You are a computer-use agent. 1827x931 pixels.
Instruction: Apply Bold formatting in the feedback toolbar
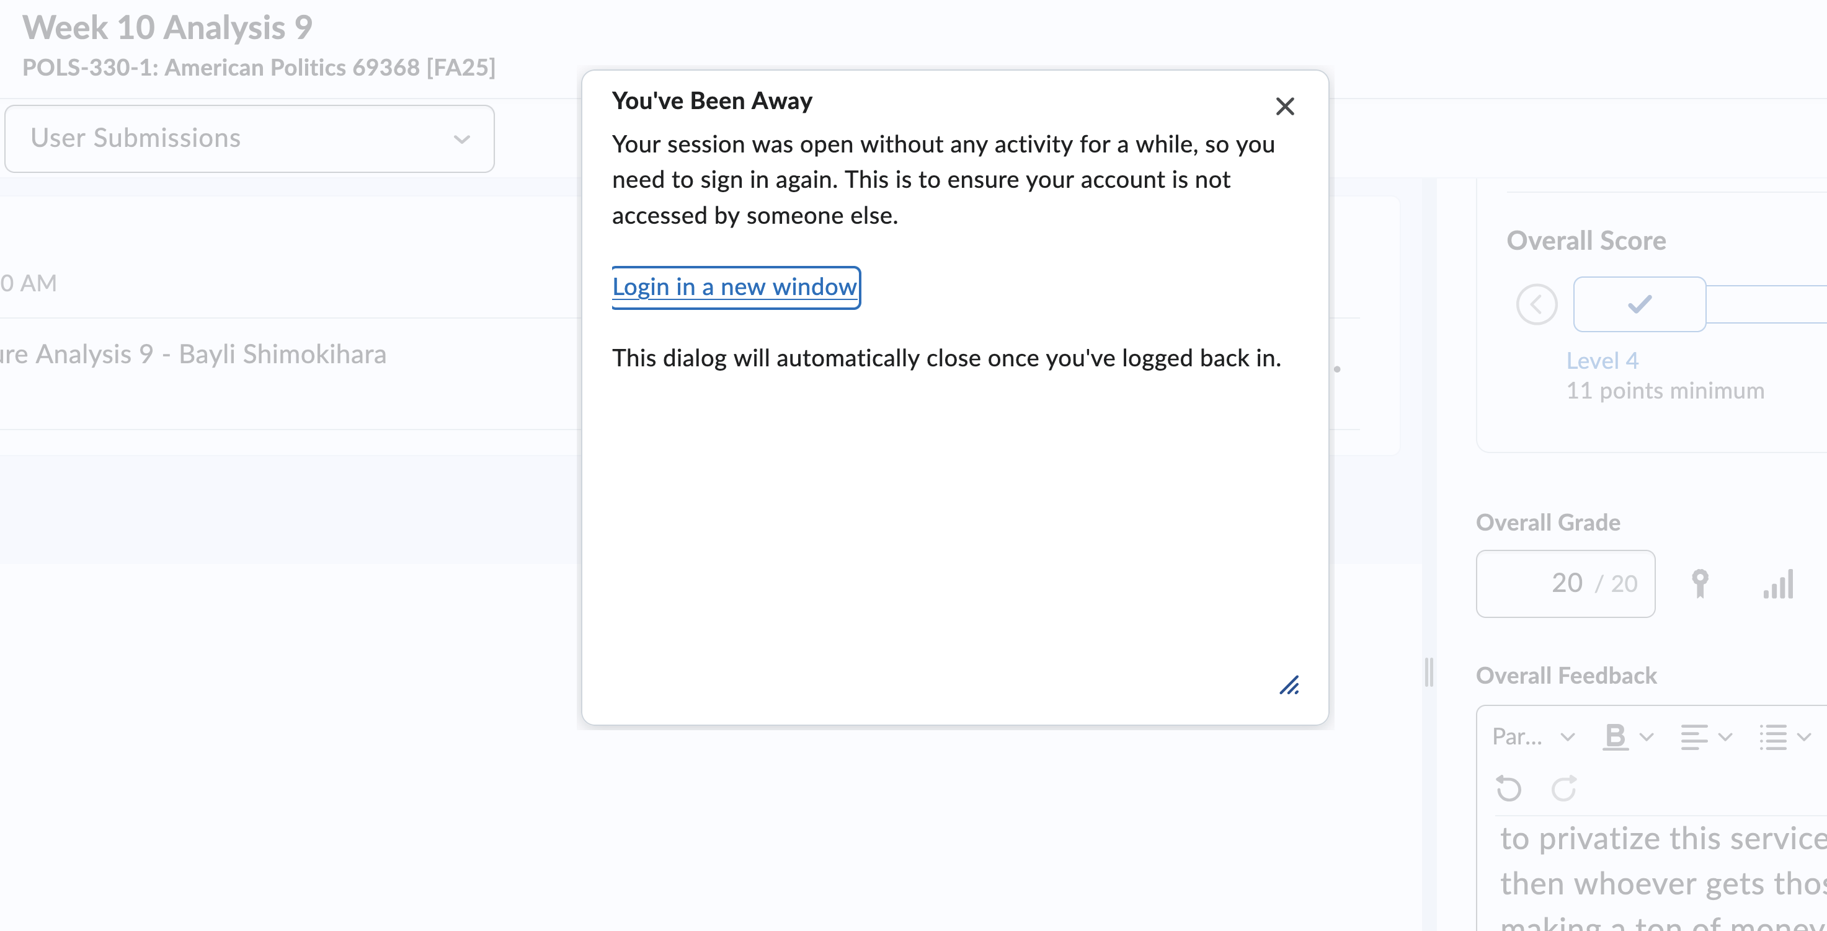[x=1615, y=737]
